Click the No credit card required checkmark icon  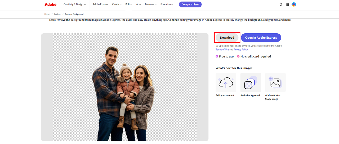[x=238, y=56]
